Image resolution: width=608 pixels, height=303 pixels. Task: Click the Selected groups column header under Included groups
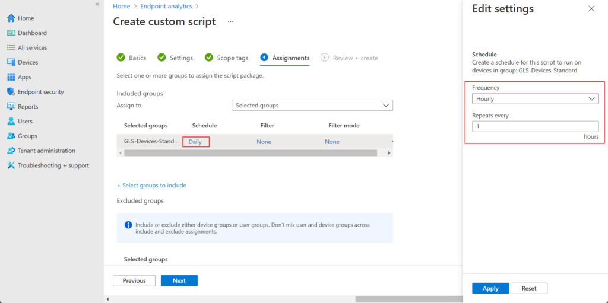[x=146, y=126]
